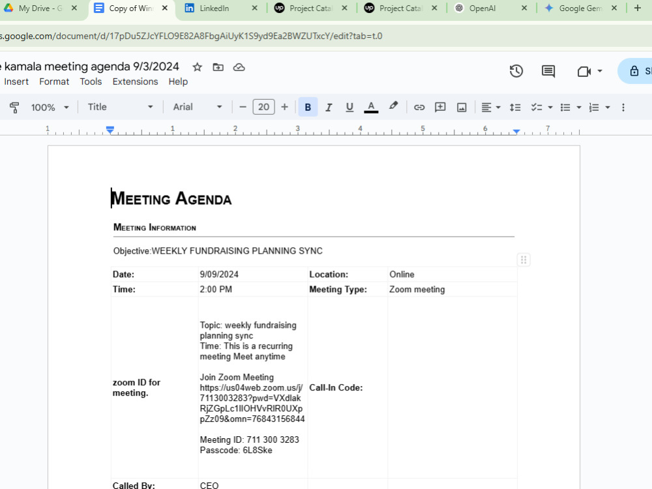Screen dimensions: 652x489
Task: Click the browser address bar URL
Action: (191, 36)
